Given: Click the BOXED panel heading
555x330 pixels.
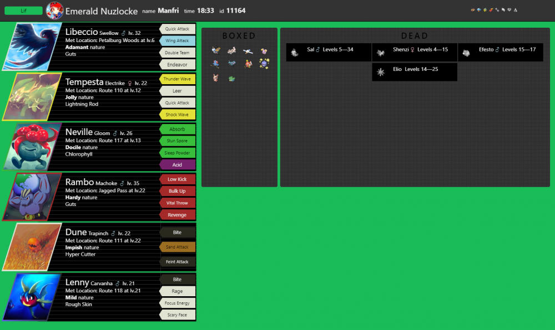Looking at the screenshot, I should tap(239, 36).
